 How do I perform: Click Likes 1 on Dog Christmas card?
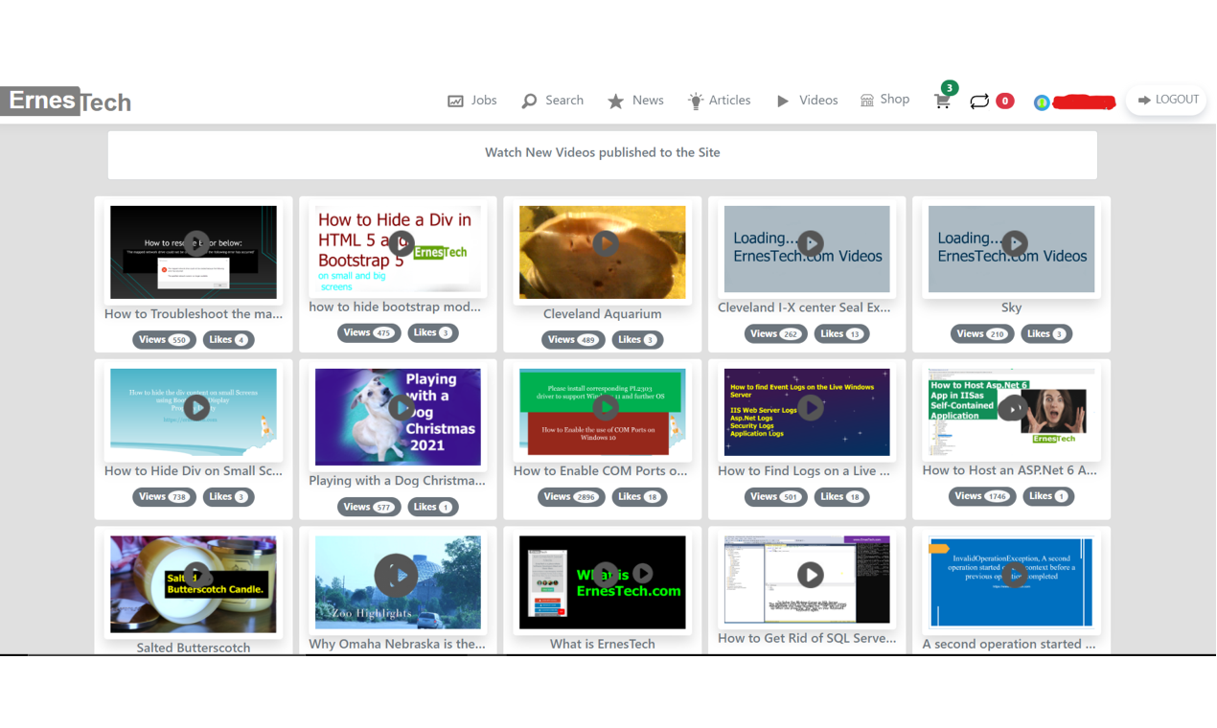[x=433, y=507]
